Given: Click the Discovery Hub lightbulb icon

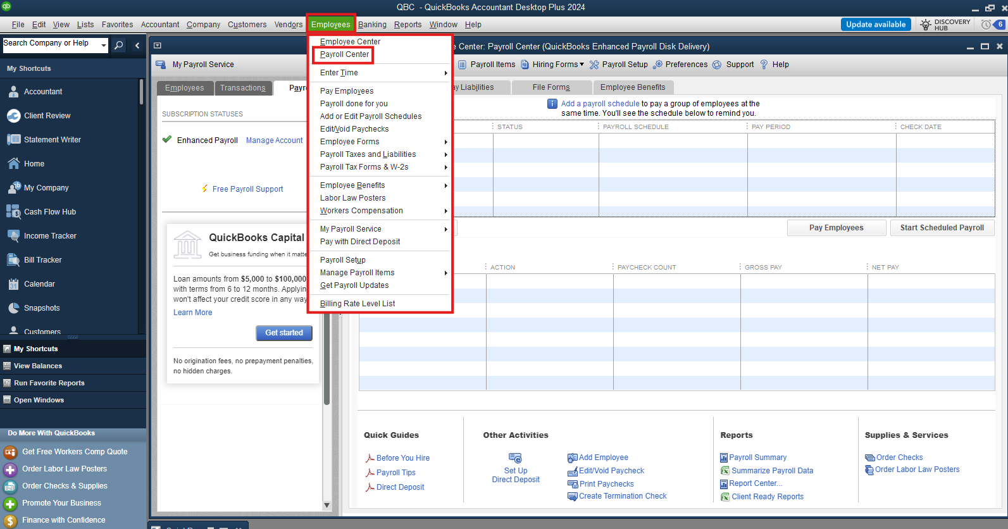Looking at the screenshot, I should [926, 25].
